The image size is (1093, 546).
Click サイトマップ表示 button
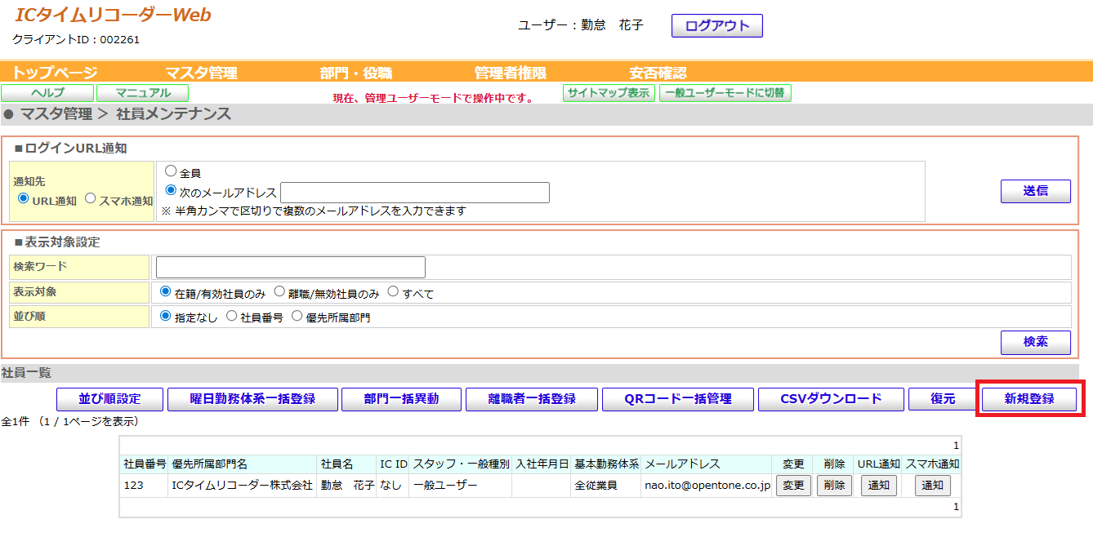pos(609,93)
